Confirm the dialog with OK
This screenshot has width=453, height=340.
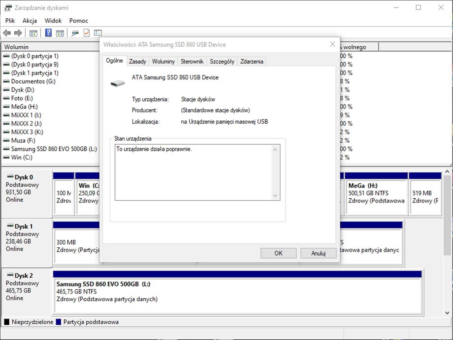click(x=278, y=253)
